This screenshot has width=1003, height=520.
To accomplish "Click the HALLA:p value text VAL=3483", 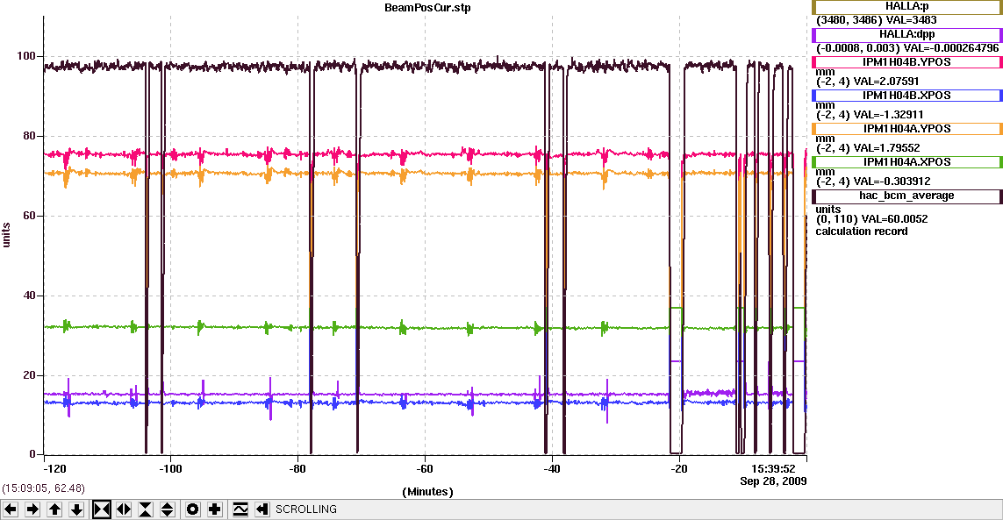I will 911,20.
